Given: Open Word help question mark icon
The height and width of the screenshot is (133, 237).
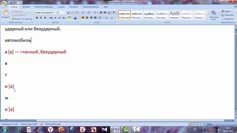Looking at the screenshot, I should coord(235,7).
